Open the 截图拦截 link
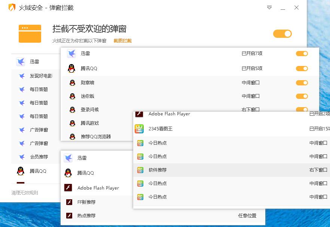 (122, 40)
